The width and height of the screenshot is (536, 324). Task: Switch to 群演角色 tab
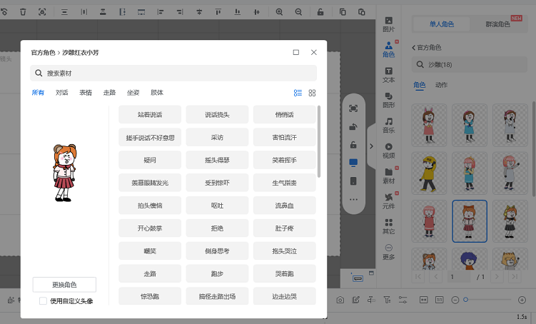click(497, 24)
